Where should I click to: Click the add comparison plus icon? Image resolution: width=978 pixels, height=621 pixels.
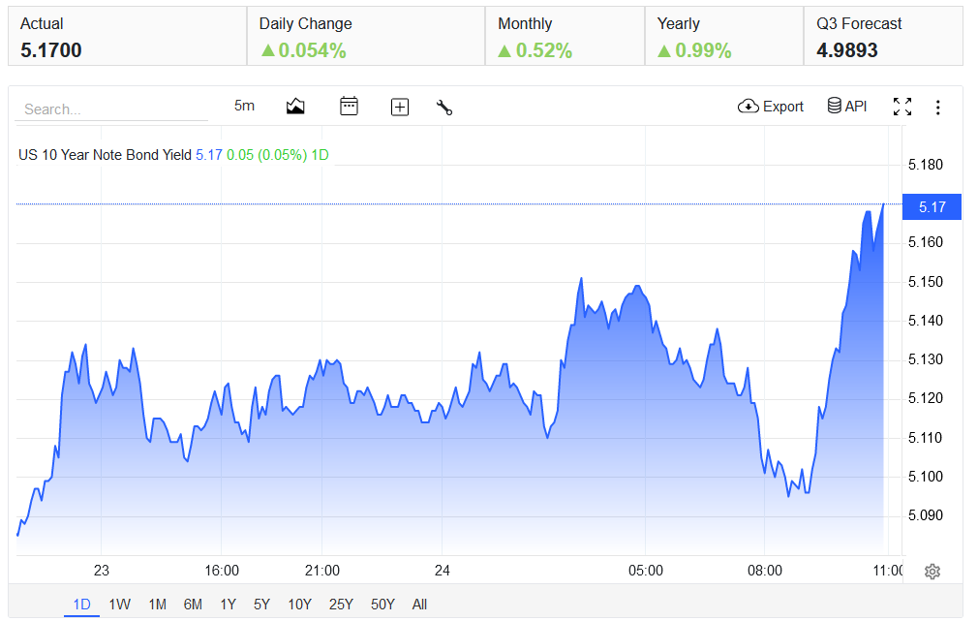pos(399,108)
